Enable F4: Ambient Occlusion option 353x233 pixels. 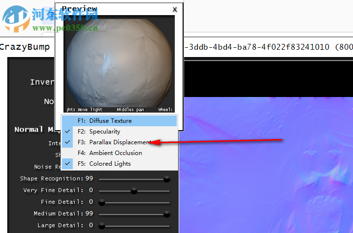(x=119, y=153)
